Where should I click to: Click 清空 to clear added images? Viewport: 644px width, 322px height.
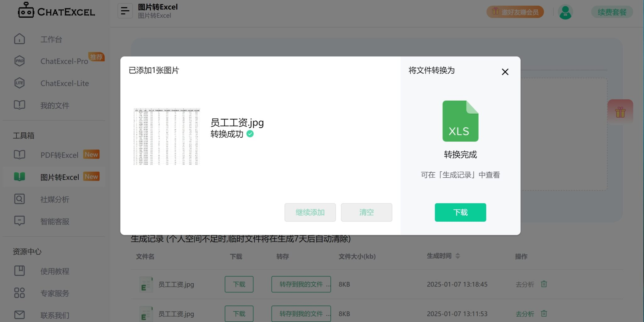(x=366, y=212)
